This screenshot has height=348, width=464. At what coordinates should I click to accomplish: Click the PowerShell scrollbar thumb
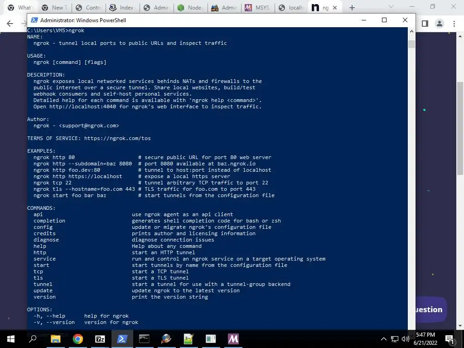[x=411, y=44]
